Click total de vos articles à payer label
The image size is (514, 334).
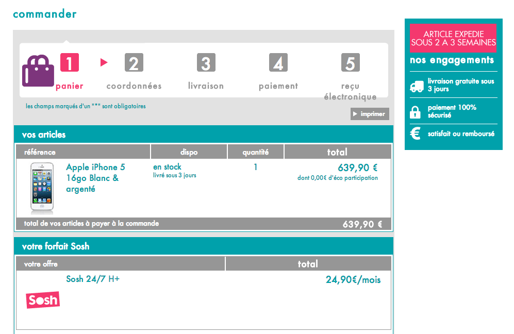(91, 224)
